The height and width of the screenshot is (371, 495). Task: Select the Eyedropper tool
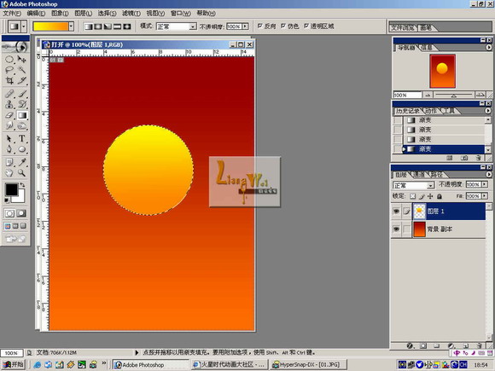point(21,162)
